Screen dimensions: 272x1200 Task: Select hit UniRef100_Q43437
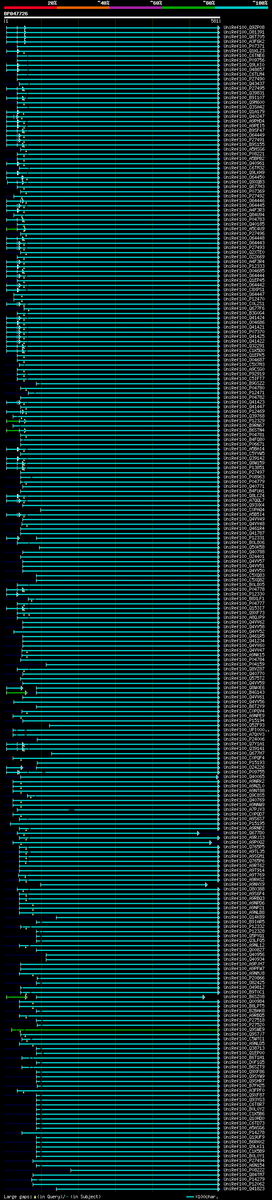(x=244, y=83)
